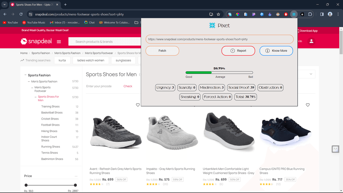Click the Enter your pincode field

click(x=103, y=86)
